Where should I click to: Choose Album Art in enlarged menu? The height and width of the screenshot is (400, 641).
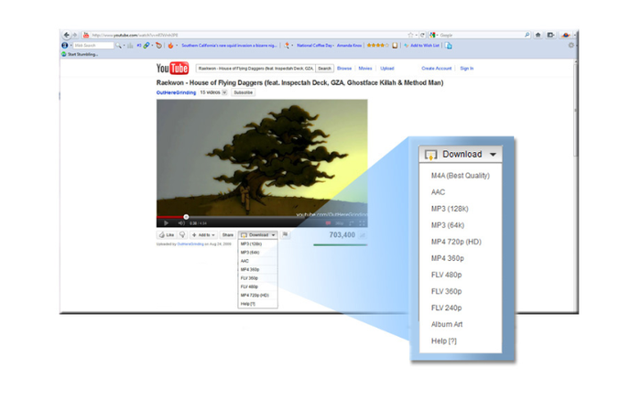click(x=461, y=324)
